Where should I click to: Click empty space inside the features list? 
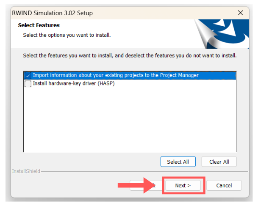[127, 123]
